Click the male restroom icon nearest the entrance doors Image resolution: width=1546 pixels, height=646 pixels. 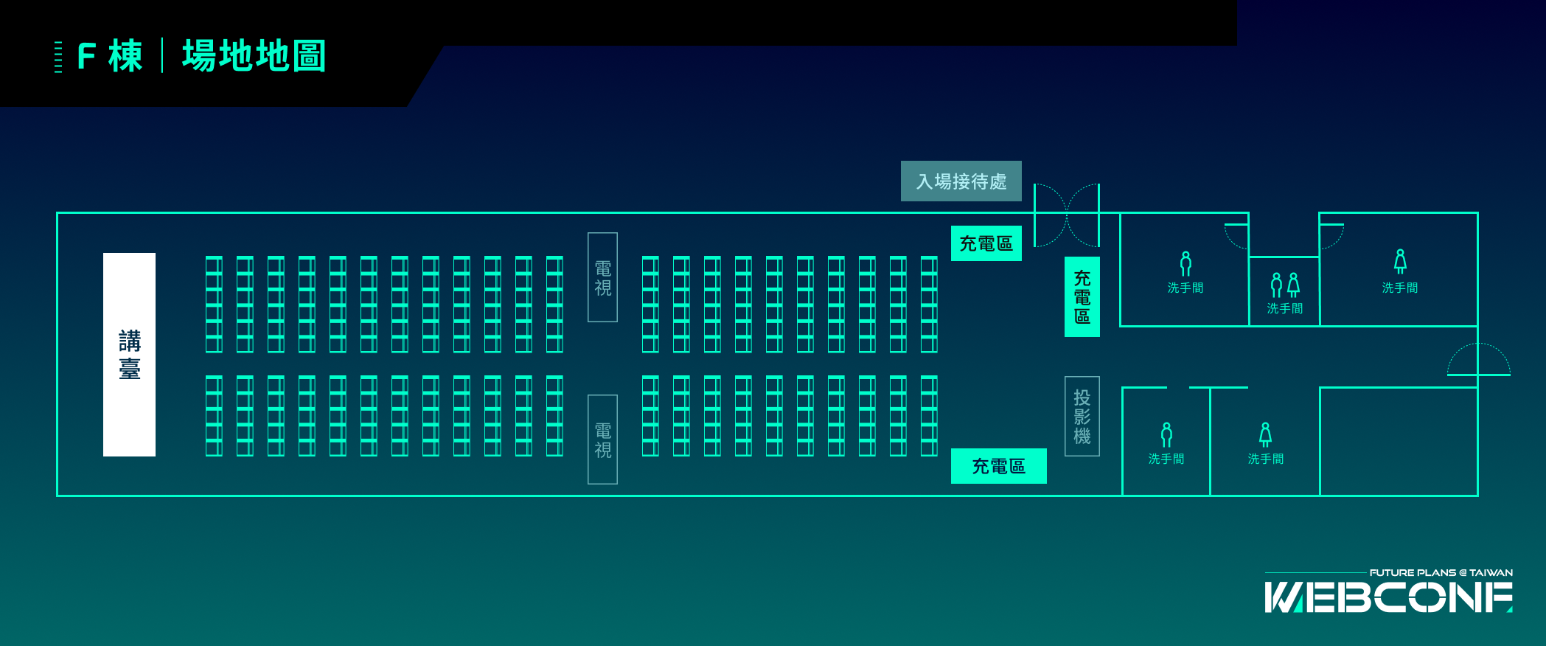click(1185, 263)
